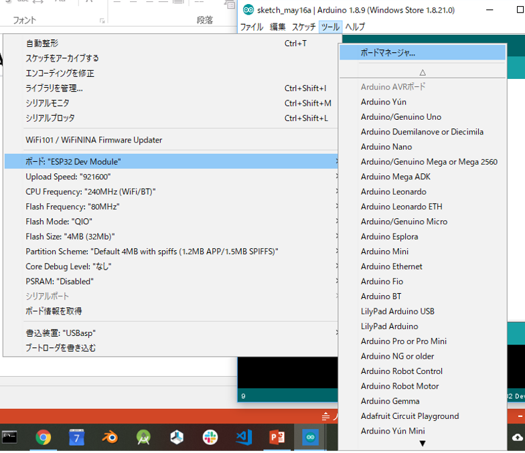Open ボードマネージャ...

tap(423, 53)
